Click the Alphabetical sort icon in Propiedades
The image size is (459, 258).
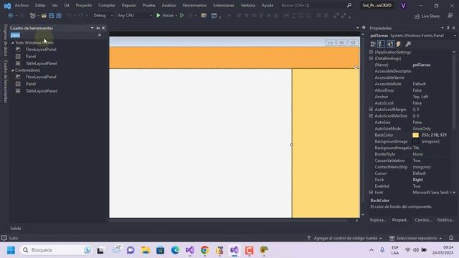[x=381, y=44]
